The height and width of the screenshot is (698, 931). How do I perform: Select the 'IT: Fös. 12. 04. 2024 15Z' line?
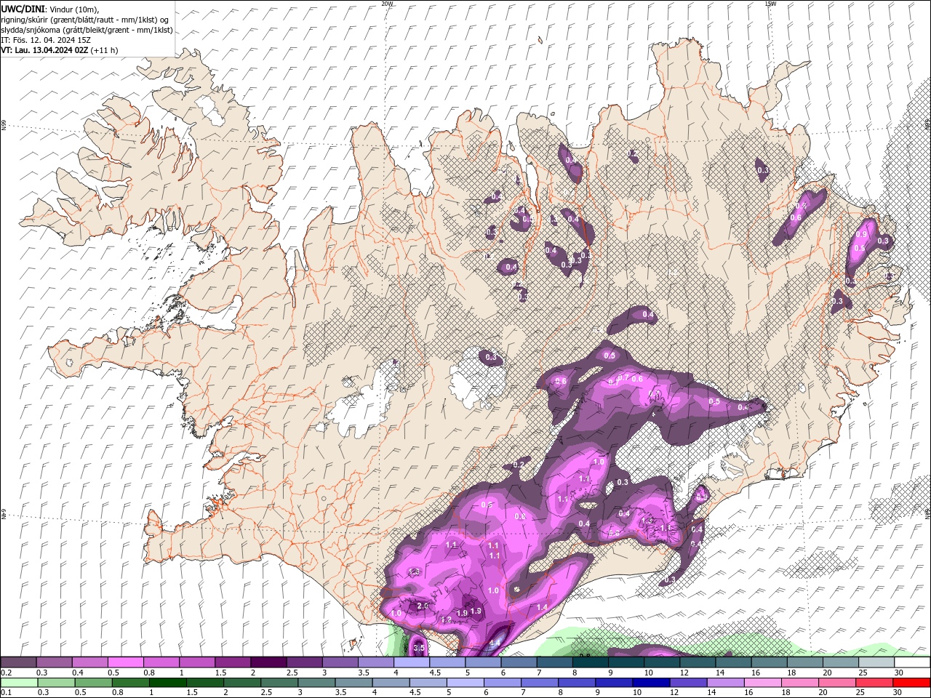pyautogui.click(x=44, y=39)
